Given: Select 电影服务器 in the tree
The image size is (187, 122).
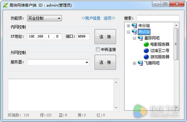Looking at the screenshot, I should pos(160,44).
